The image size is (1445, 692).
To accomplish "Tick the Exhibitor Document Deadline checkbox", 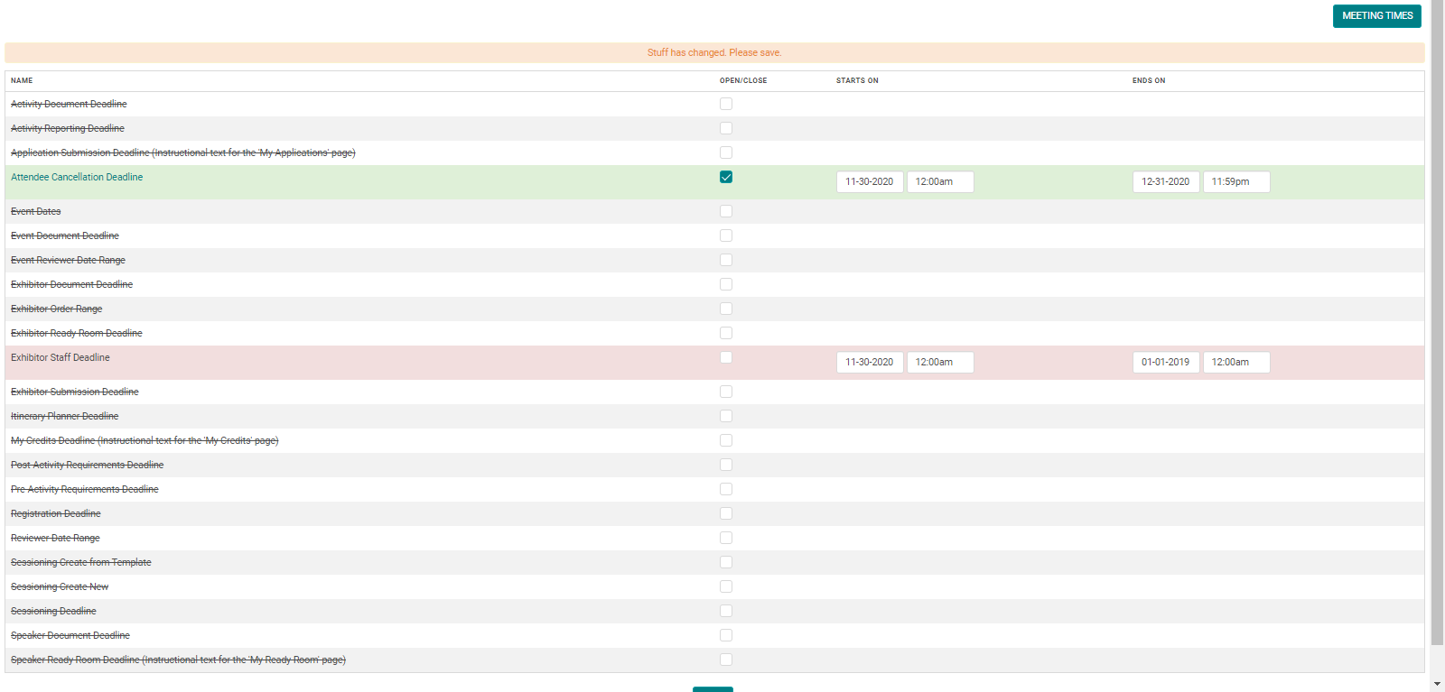I will (726, 284).
